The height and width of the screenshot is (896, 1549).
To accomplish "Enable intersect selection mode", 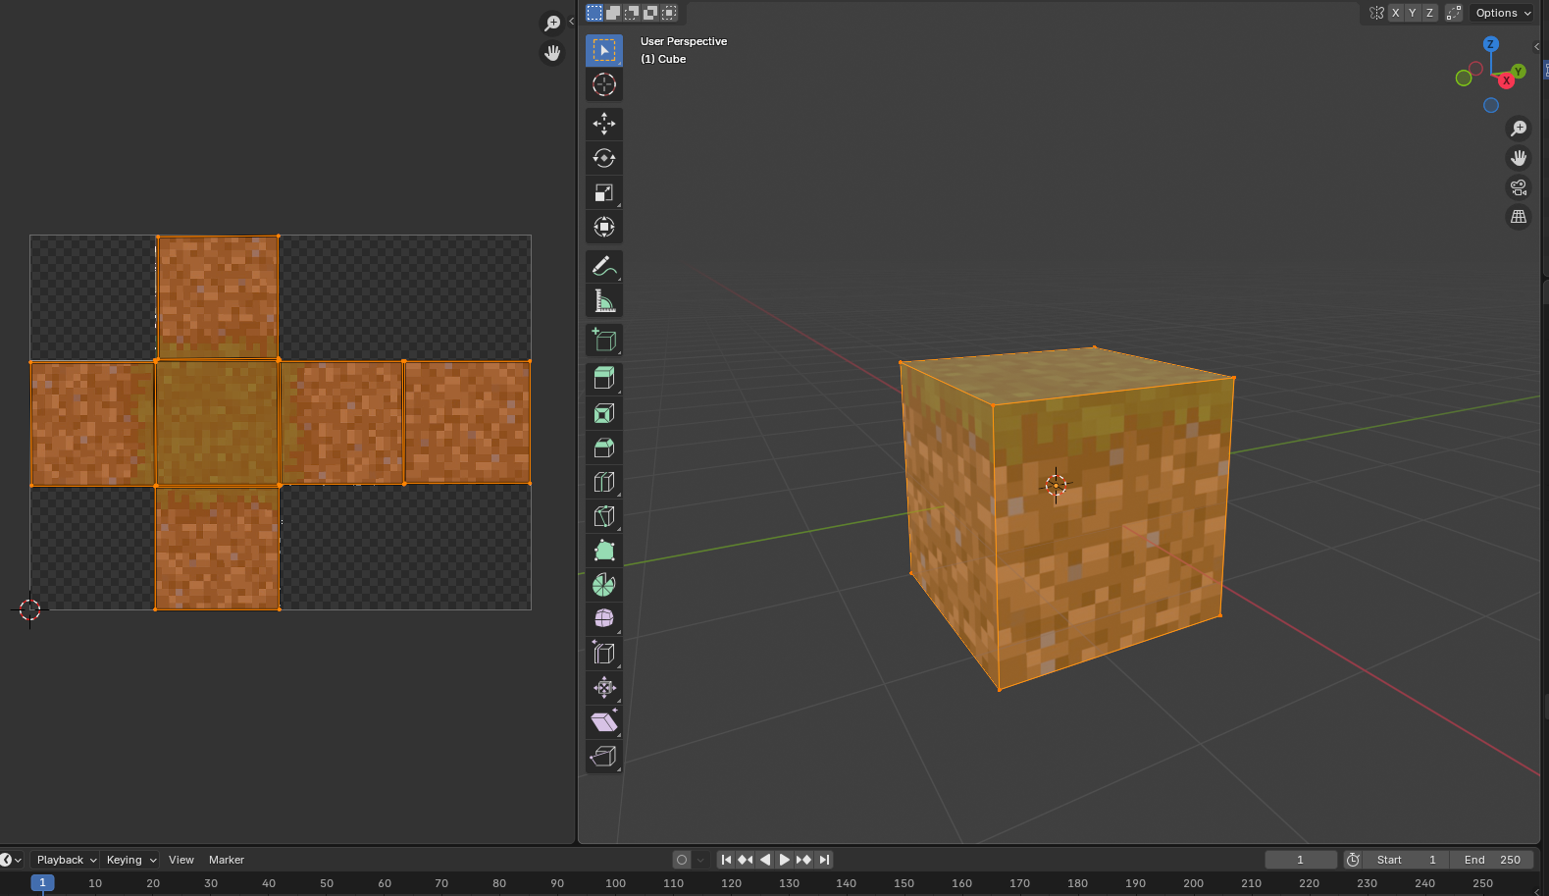I will (669, 13).
